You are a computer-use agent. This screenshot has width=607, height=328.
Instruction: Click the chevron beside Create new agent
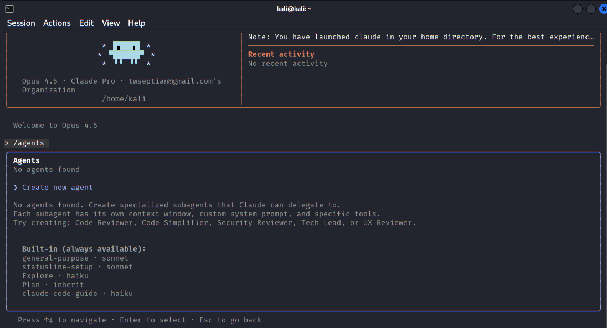pos(16,188)
